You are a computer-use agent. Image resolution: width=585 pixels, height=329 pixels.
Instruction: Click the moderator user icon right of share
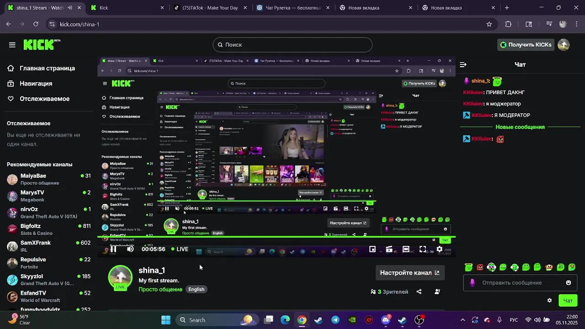pos(437,292)
